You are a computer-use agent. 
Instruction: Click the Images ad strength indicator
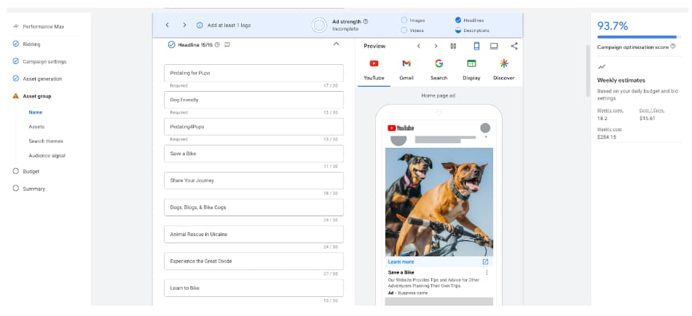point(413,20)
